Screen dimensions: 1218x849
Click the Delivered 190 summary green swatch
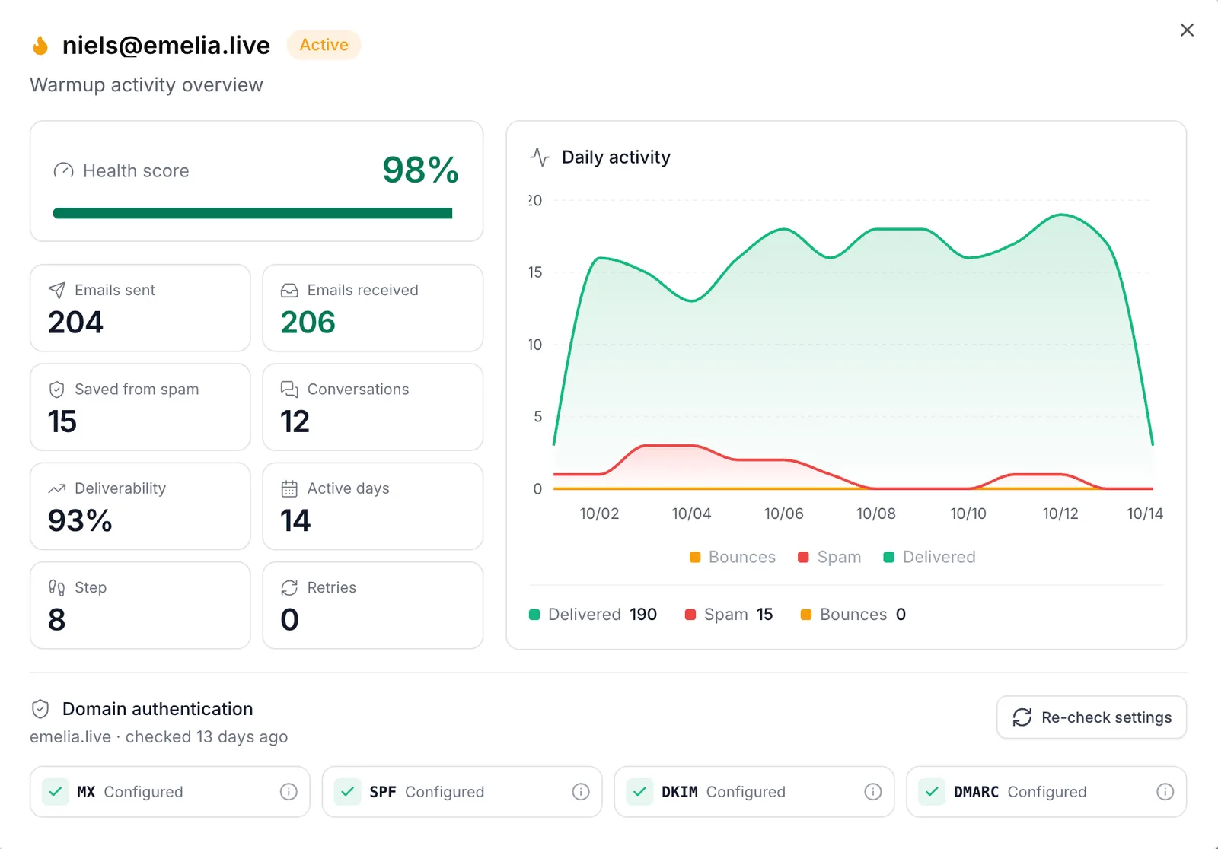pyautogui.click(x=534, y=615)
